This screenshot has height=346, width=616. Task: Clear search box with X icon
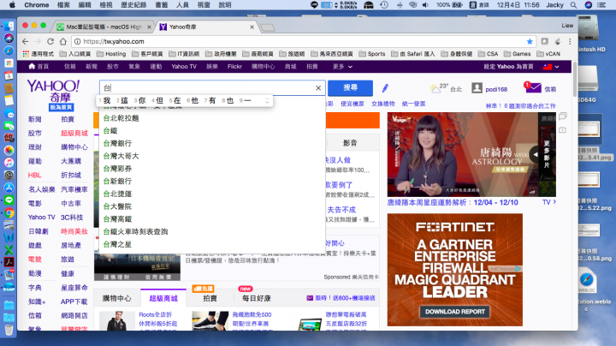[x=318, y=88]
